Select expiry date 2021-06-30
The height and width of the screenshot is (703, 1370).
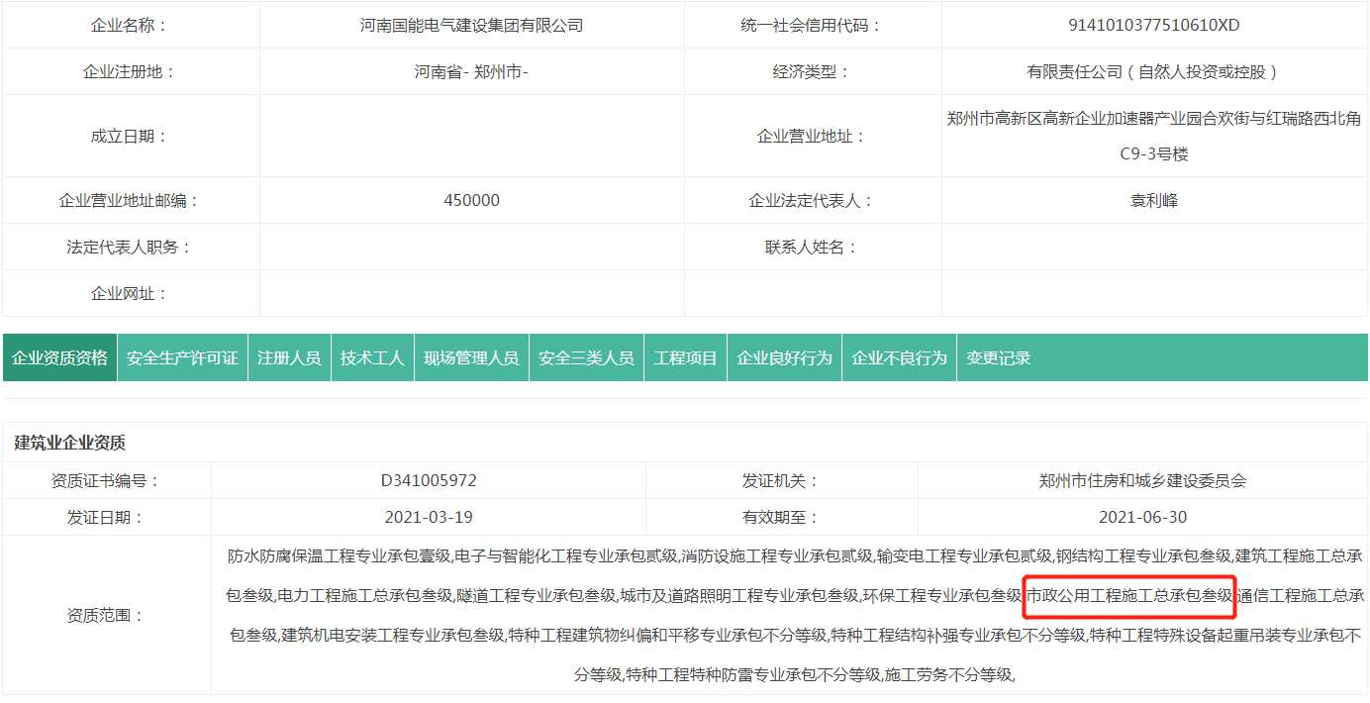pyautogui.click(x=1142, y=517)
